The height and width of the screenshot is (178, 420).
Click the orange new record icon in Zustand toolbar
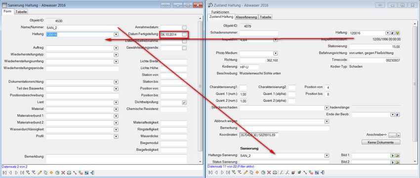tap(257, 173)
